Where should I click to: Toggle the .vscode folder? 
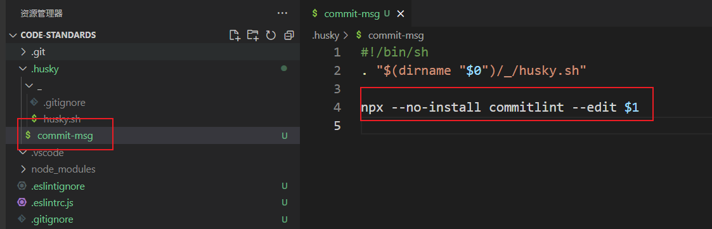coord(153,153)
